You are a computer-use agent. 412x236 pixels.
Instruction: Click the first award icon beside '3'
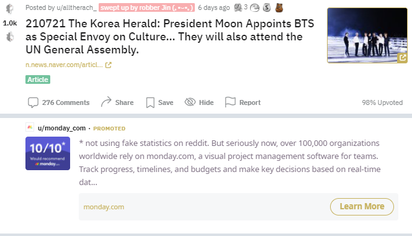click(x=238, y=7)
